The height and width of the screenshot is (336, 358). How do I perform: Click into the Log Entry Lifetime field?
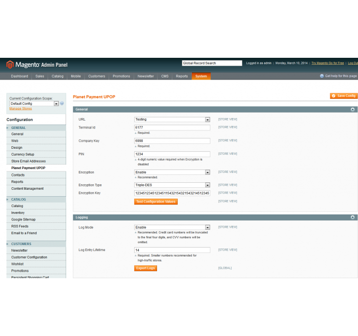tap(172, 250)
